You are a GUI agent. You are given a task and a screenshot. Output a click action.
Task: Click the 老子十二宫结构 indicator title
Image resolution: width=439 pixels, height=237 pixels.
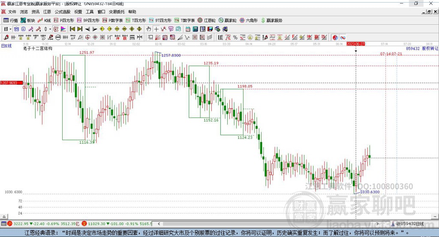(38, 48)
